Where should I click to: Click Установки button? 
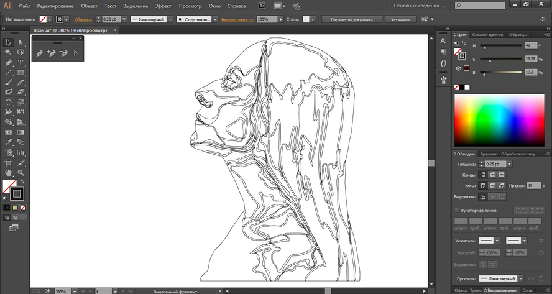(x=400, y=20)
